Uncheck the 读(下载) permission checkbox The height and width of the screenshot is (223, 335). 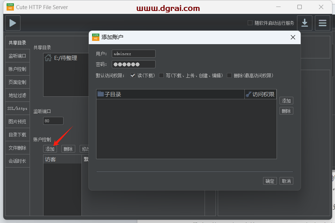133,76
